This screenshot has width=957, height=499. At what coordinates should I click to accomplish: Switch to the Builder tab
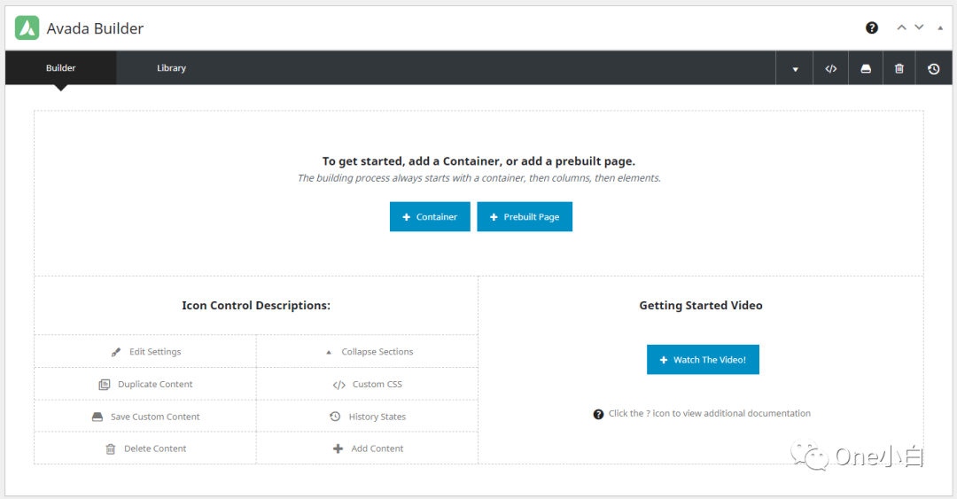click(x=61, y=68)
